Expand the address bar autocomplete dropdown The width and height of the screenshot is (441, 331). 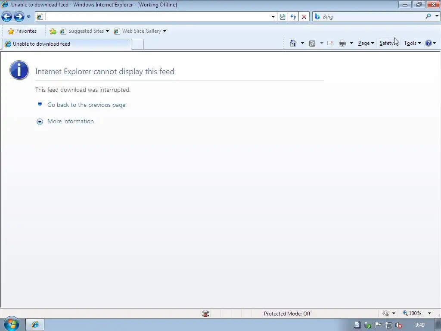273,17
